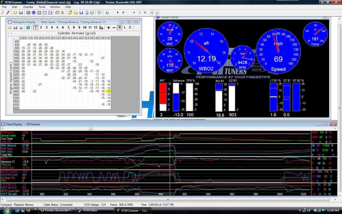The width and height of the screenshot is (342, 214).
Task: Click the Connect to vehicle toolbar icon
Action: (x=3, y=13)
